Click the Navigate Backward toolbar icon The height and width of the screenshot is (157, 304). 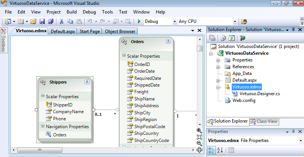[116, 21]
